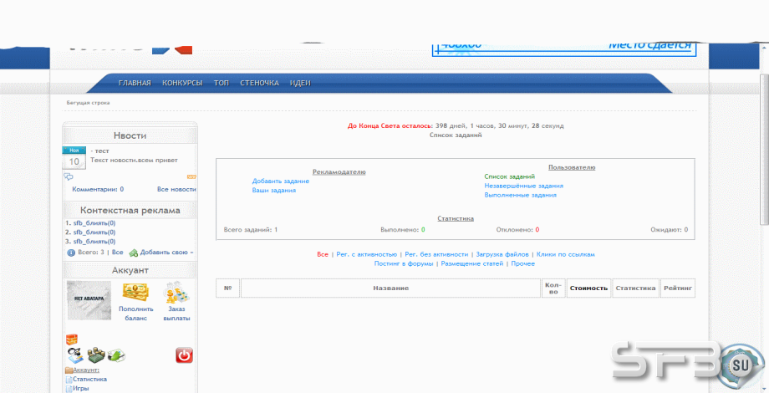Viewport: 769px width, 393px height.
Task: Open the КОНКУРСЫ menu item
Action: 182,83
